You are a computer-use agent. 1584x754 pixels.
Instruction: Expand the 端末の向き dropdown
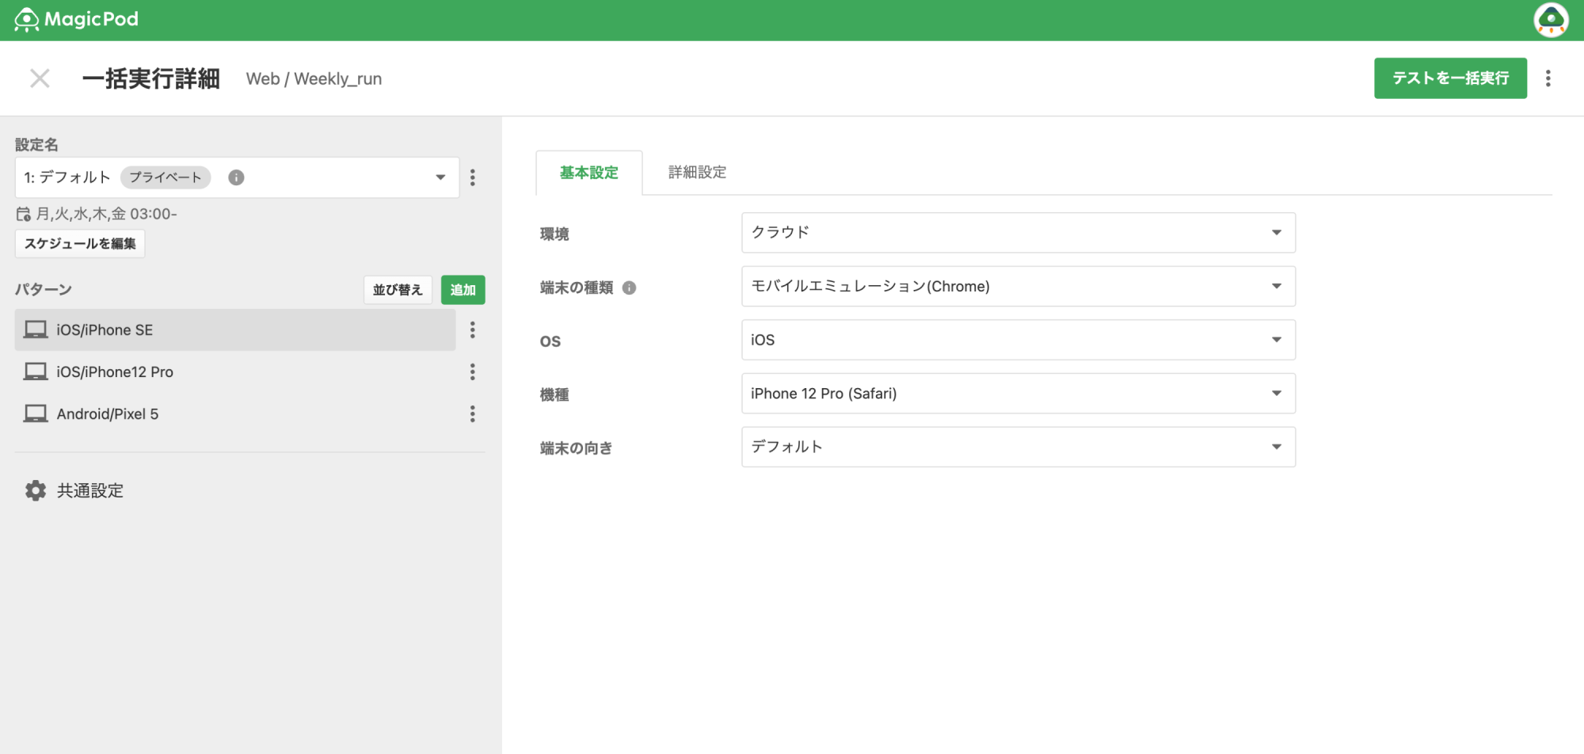pos(1018,447)
